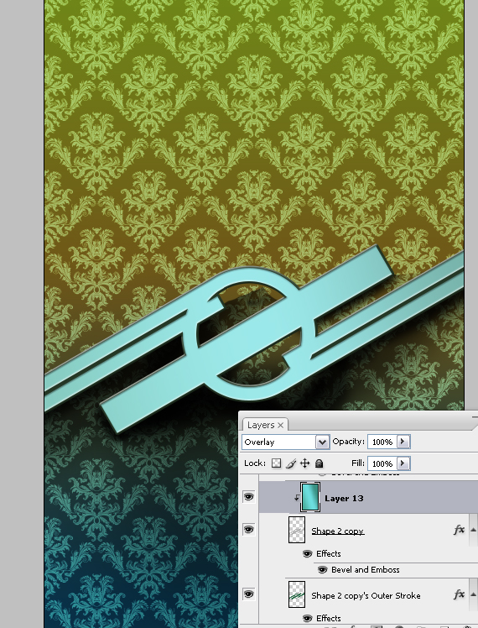
Task: Hide Shape 2 copy's Outer Stroke layer
Action: [249, 594]
